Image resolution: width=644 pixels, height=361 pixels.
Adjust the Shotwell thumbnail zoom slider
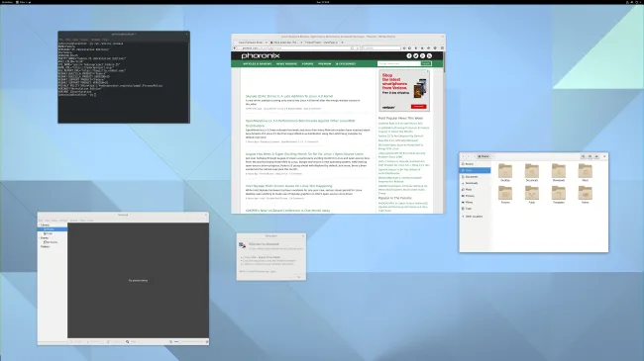tap(191, 342)
